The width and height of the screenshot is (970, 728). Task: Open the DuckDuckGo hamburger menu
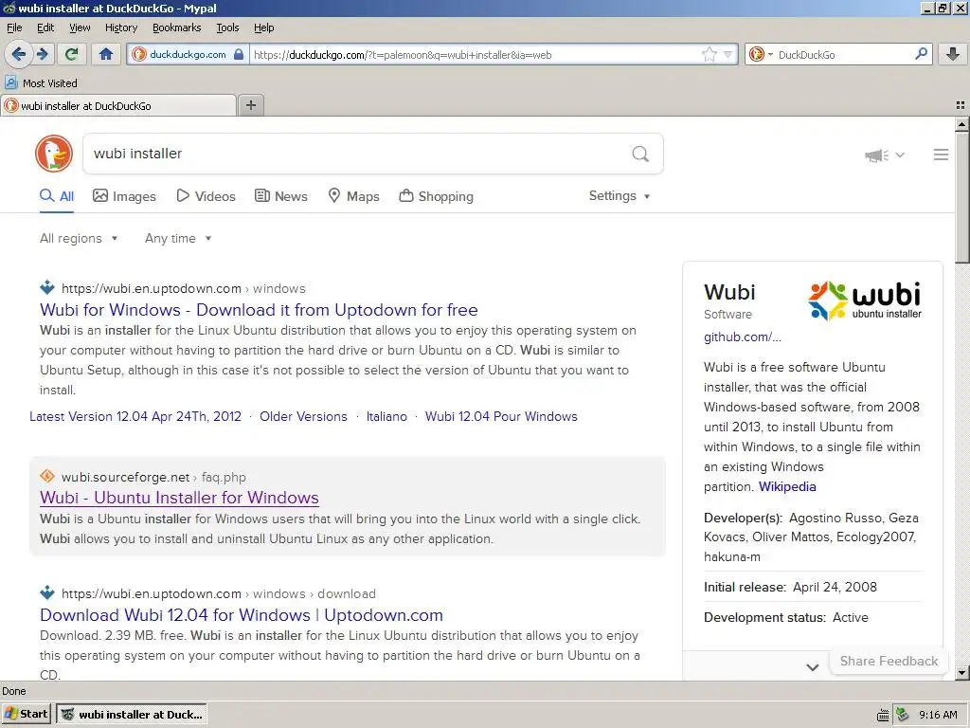(x=941, y=155)
